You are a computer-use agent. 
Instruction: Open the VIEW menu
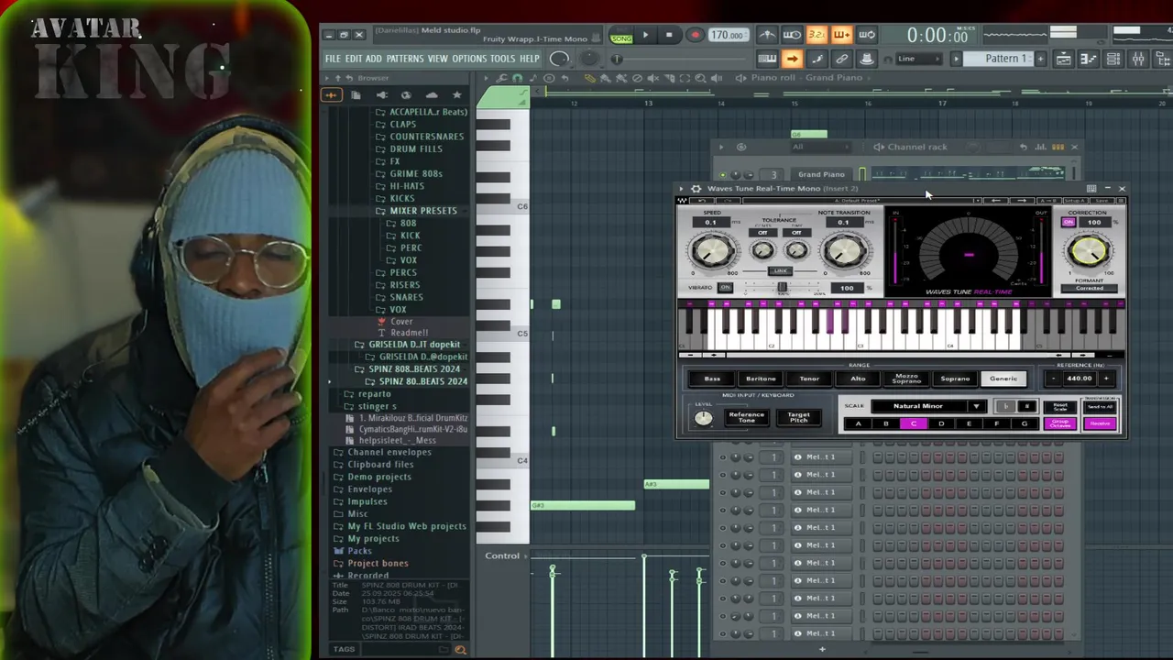[437, 59]
